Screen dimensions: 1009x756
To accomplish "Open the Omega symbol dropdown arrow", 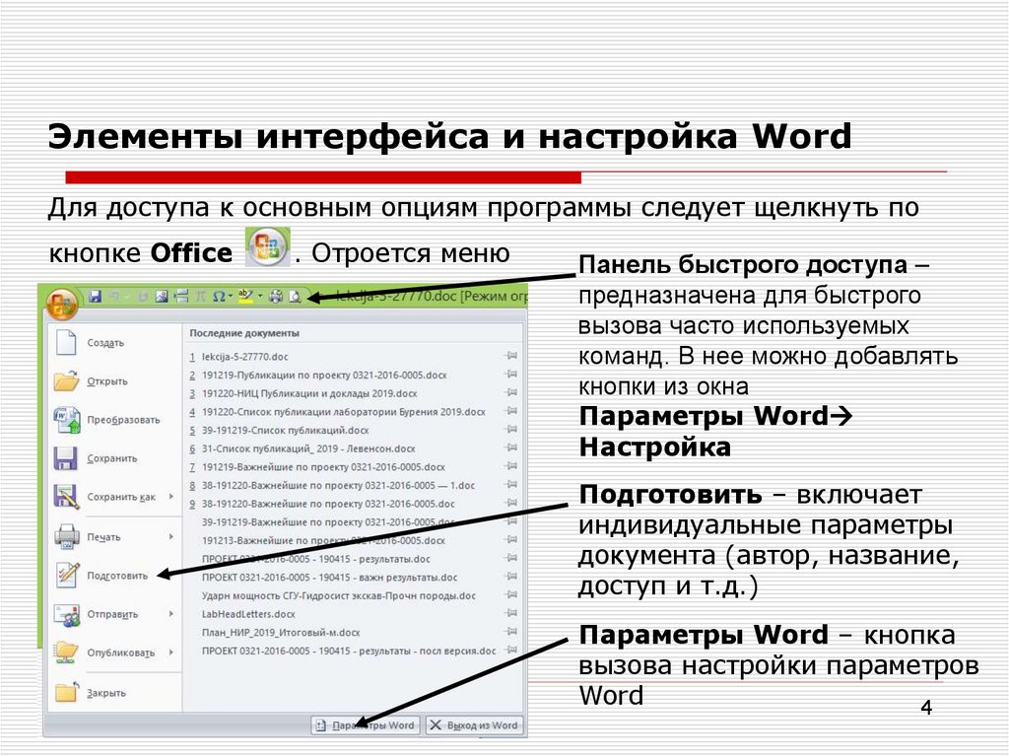I will pos(230,297).
